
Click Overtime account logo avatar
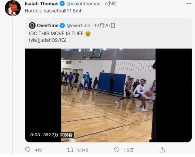tap(32, 25)
